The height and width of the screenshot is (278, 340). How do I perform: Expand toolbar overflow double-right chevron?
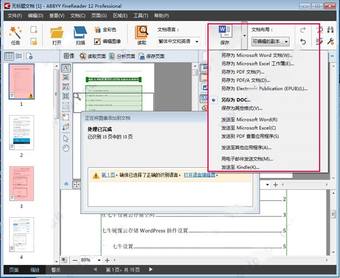tap(332, 56)
